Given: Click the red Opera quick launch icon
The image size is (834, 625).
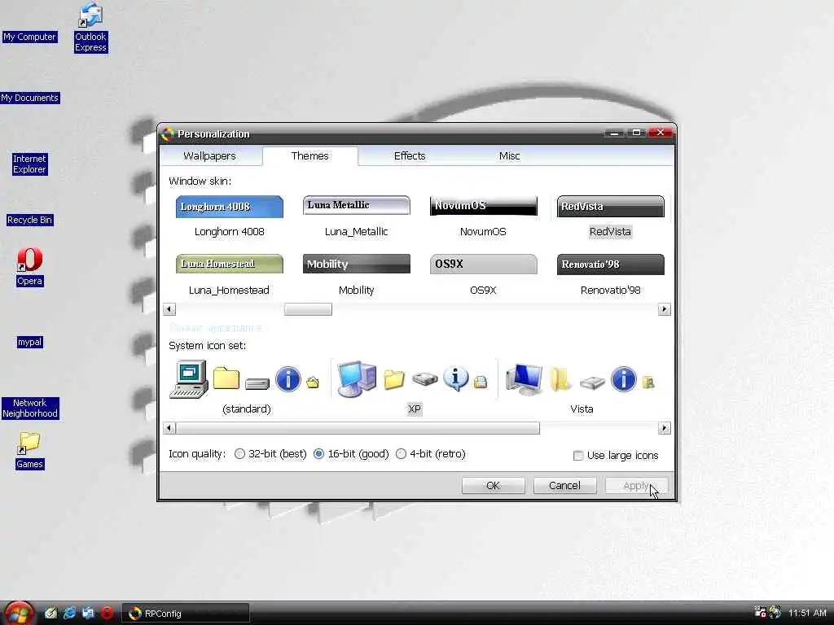Looking at the screenshot, I should pos(107,613).
